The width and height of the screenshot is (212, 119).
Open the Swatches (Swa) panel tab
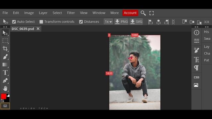tap(207, 39)
